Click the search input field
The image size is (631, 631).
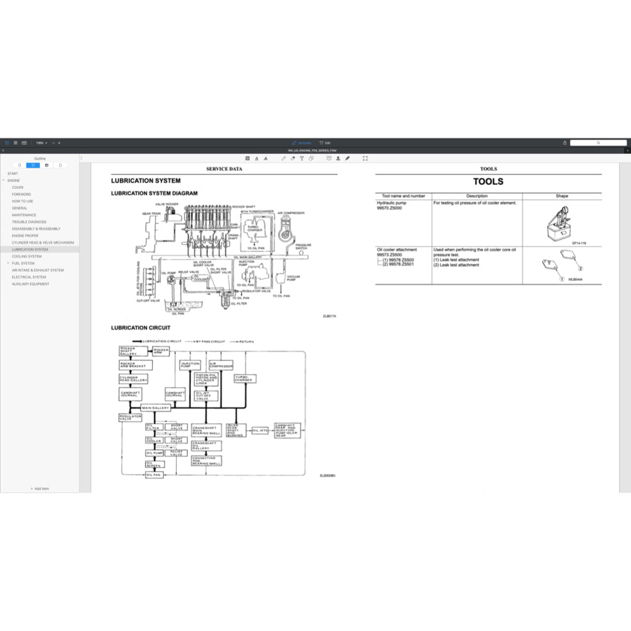(598, 143)
